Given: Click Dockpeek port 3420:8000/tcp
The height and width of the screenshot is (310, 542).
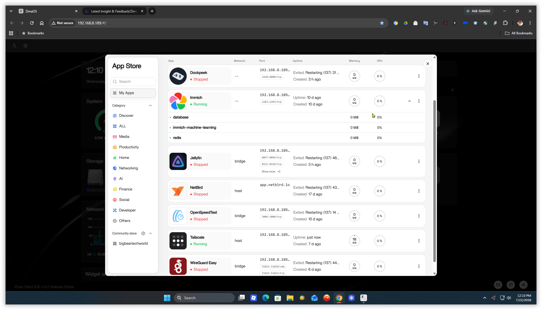Looking at the screenshot, I should [x=272, y=77].
